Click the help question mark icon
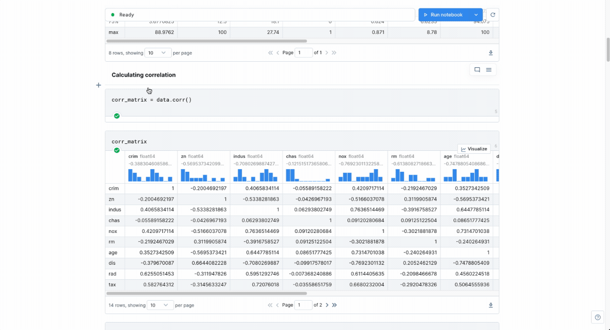The image size is (610, 330). point(598,318)
